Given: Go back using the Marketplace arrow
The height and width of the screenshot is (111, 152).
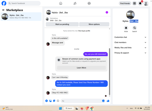Looking at the screenshot, I should tap(3, 10).
